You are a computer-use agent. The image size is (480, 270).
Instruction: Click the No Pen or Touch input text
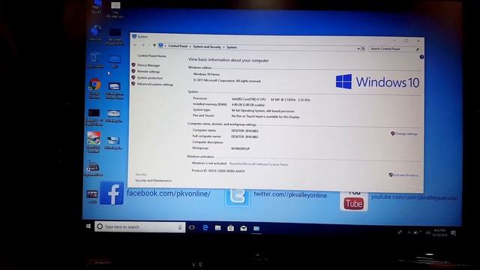pos(265,117)
